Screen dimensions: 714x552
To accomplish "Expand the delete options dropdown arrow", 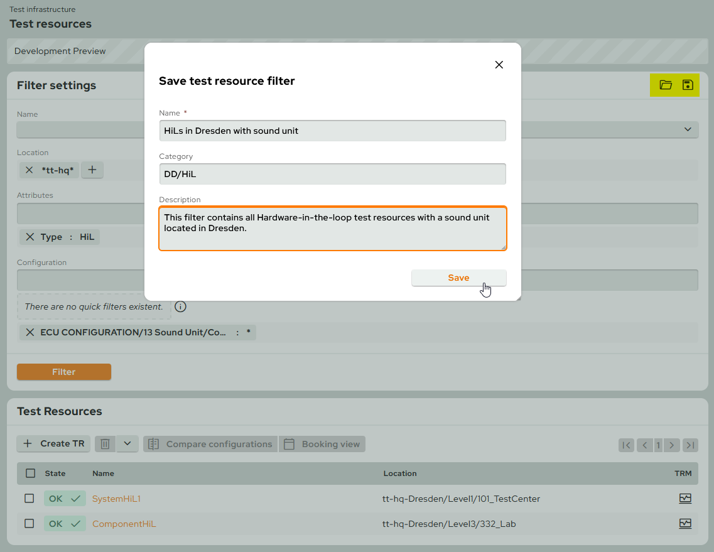I will point(127,444).
